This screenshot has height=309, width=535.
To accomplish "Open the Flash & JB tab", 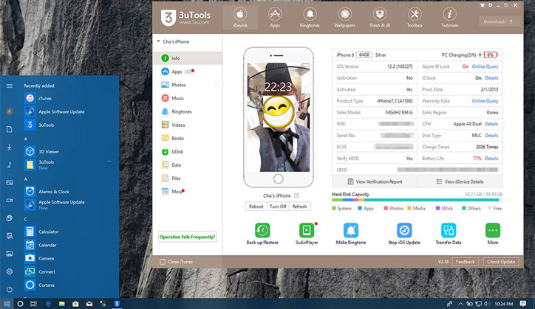I will point(380,18).
